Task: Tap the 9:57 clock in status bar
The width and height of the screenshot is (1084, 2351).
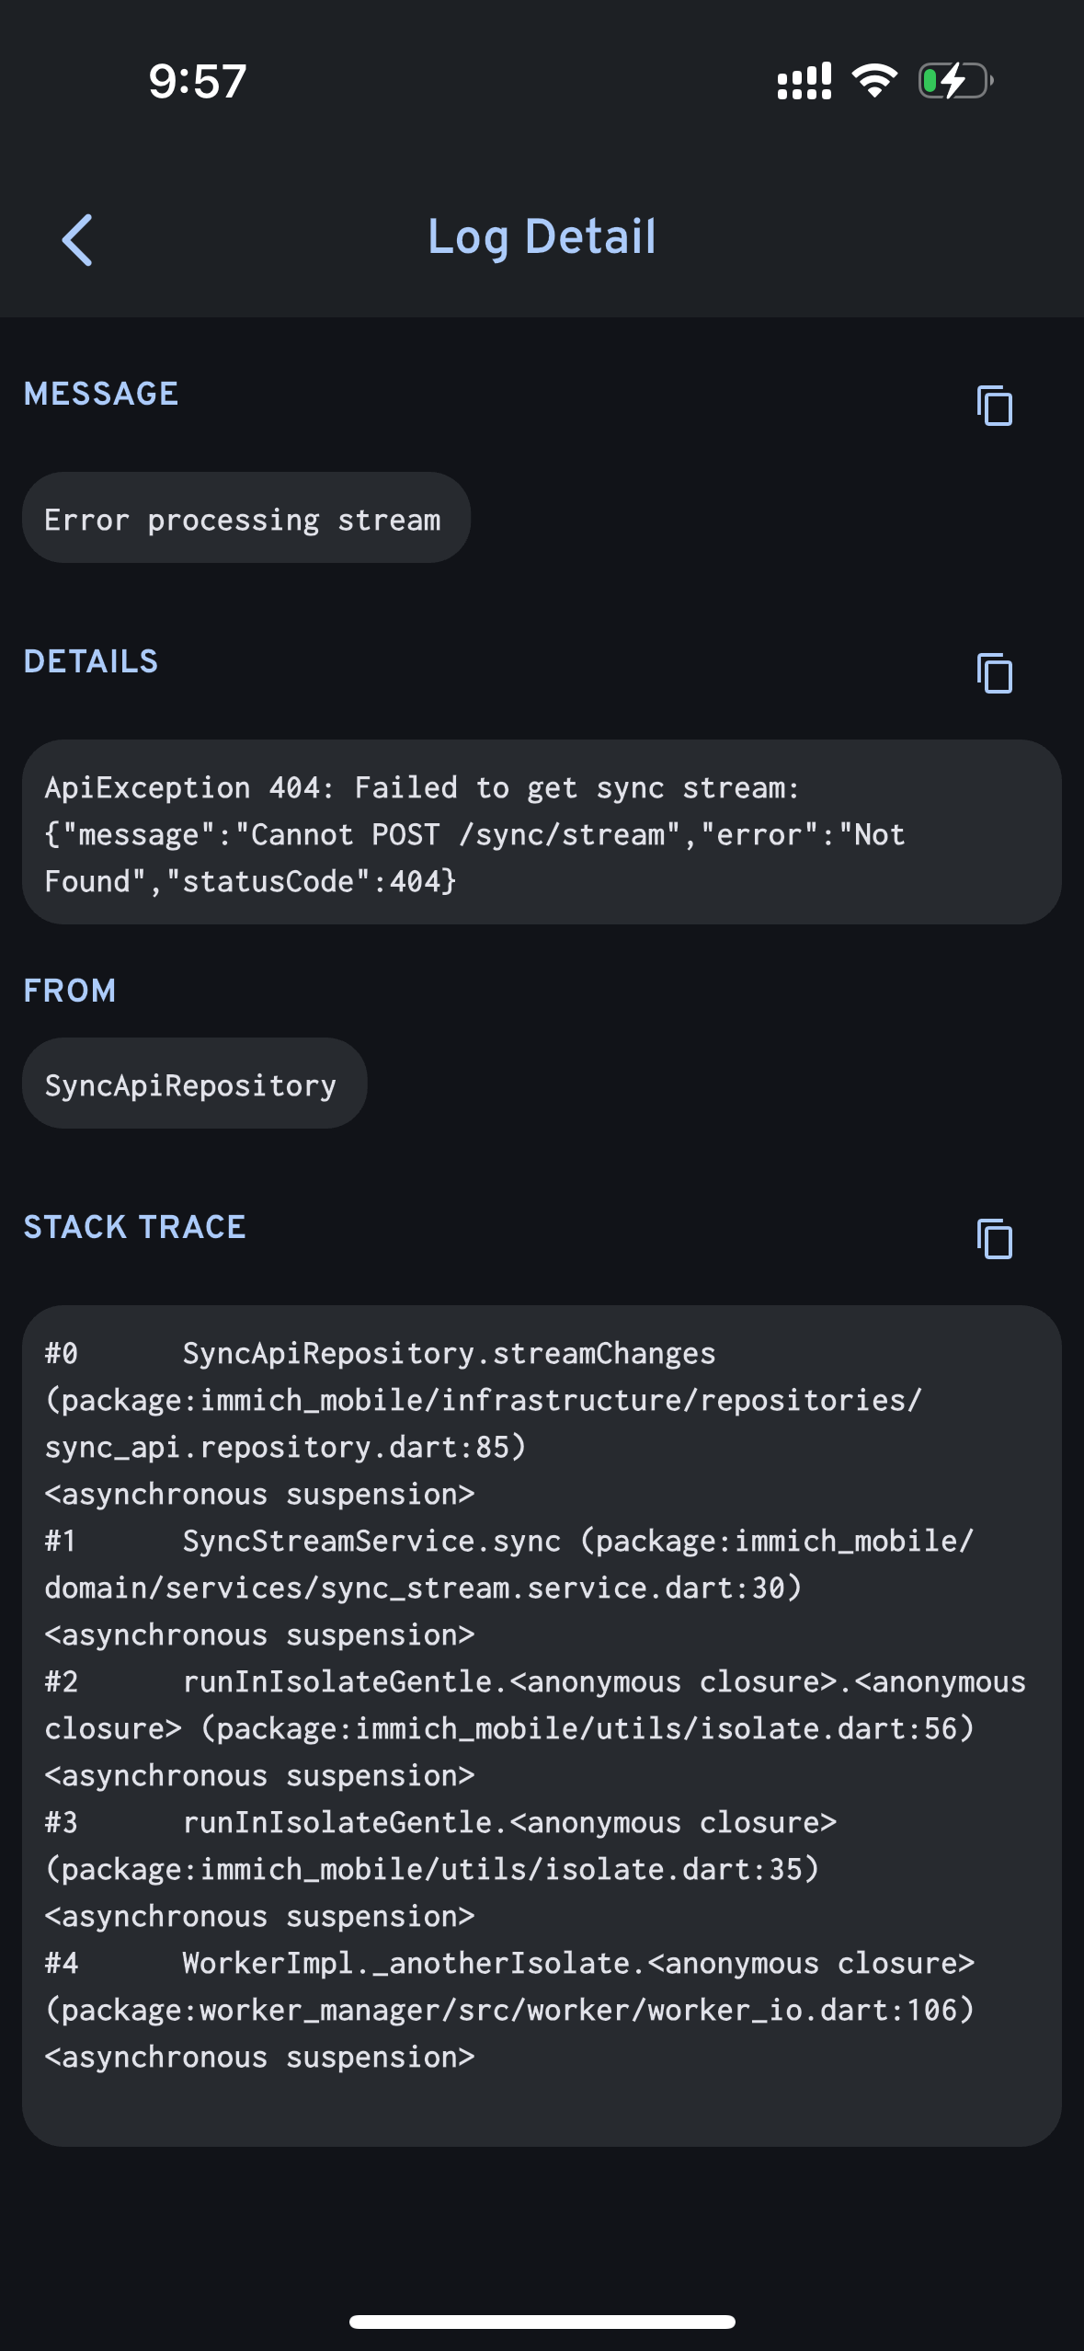Action: [198, 81]
